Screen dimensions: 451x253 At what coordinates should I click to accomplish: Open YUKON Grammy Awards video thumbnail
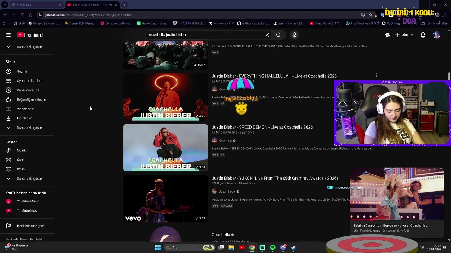(166, 199)
